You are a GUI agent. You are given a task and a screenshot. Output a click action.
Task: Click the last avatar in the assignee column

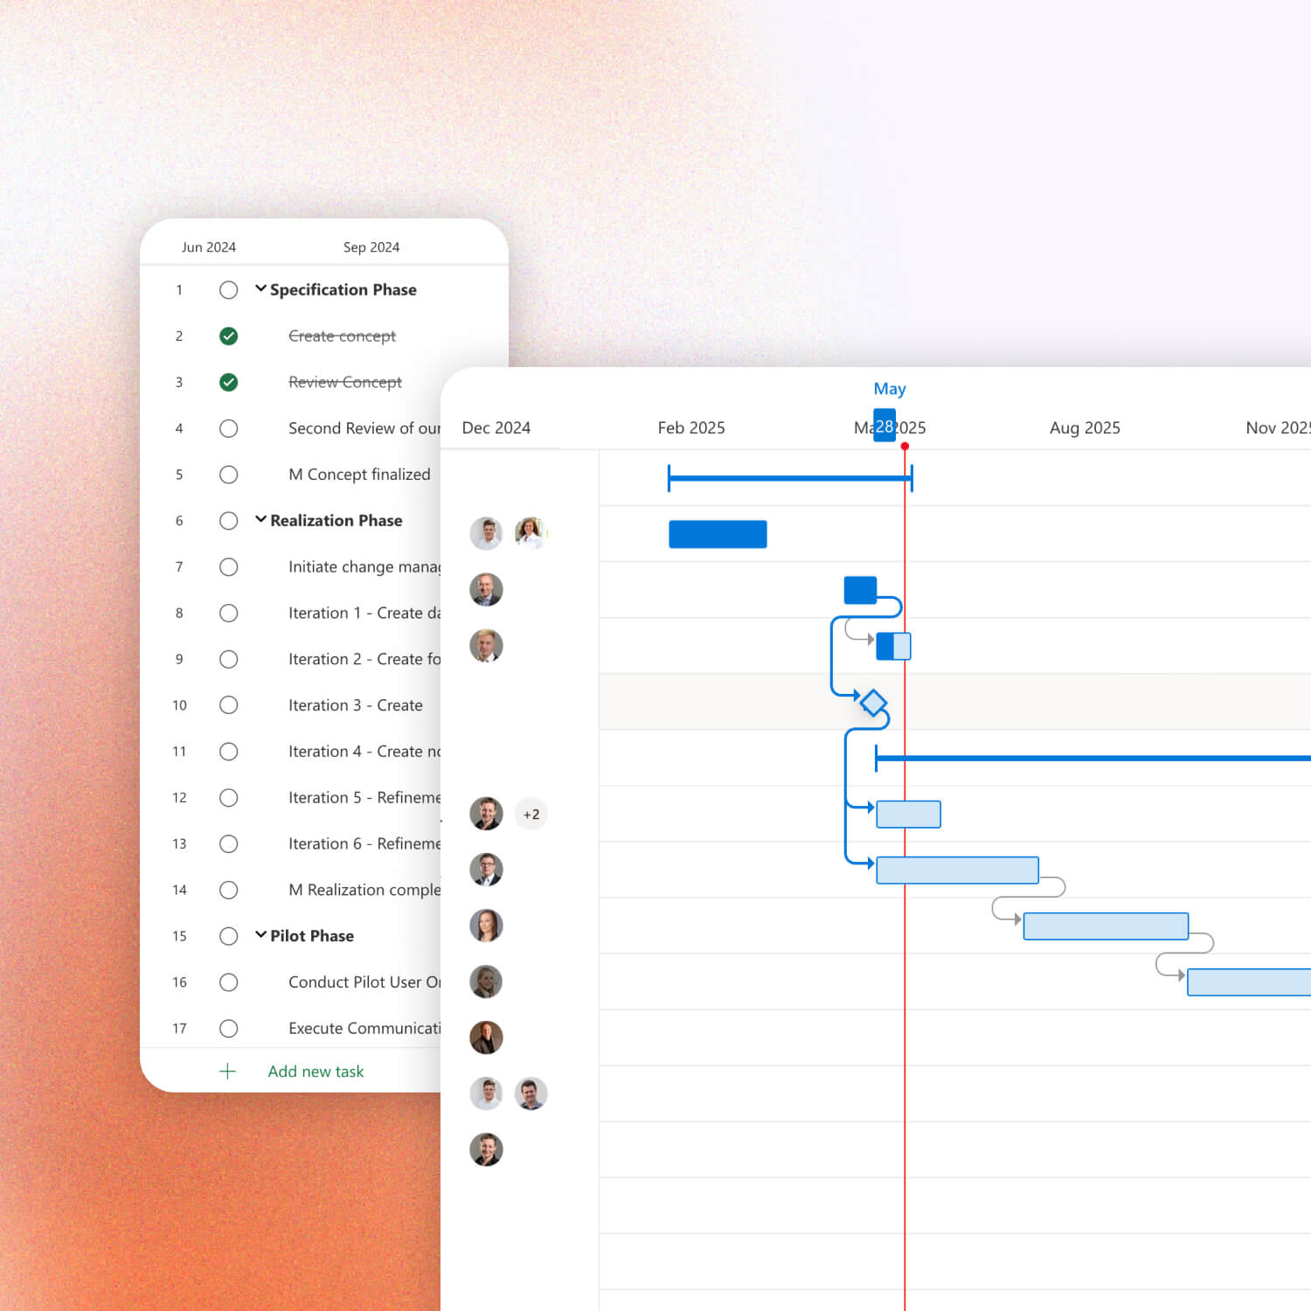[x=486, y=1150]
